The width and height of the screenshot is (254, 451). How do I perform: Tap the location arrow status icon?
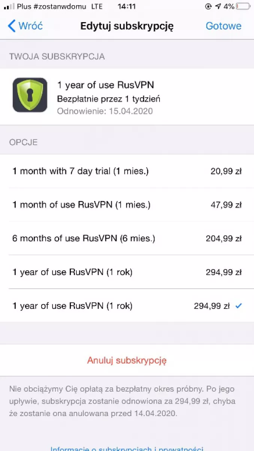pos(219,6)
